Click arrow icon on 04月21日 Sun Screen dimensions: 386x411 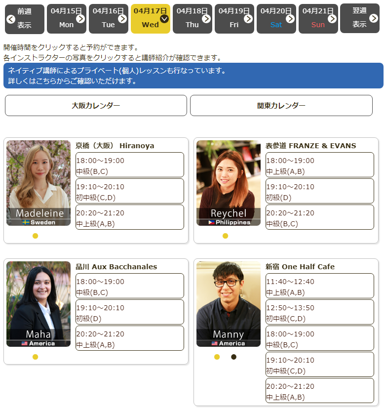coord(332,19)
